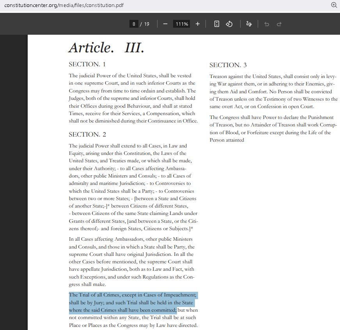Select the zoom level field showing 111%

click(x=181, y=24)
